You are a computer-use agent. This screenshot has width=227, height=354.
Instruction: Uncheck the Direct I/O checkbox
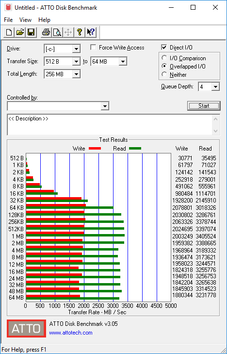(x=164, y=48)
